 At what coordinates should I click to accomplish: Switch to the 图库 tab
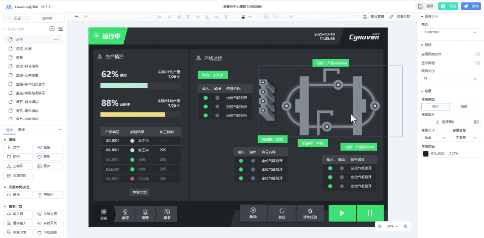(x=22, y=130)
